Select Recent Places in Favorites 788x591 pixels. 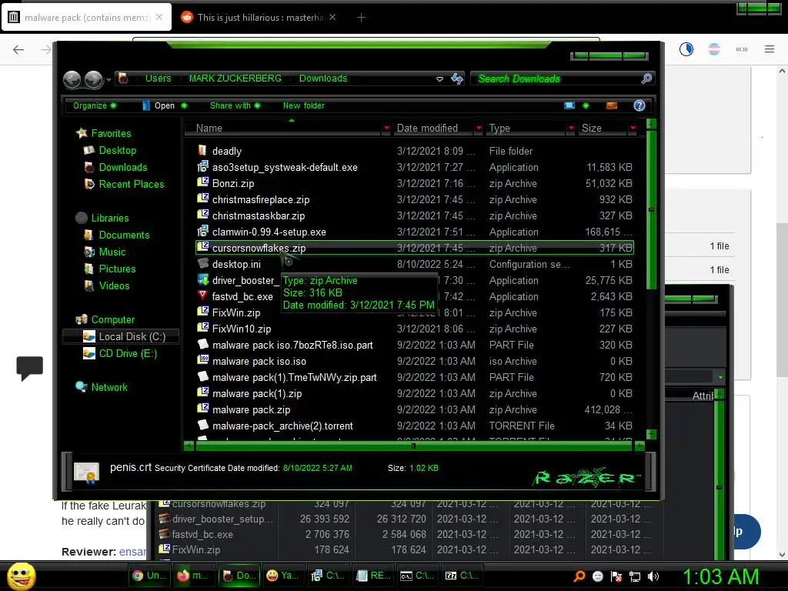[131, 184]
